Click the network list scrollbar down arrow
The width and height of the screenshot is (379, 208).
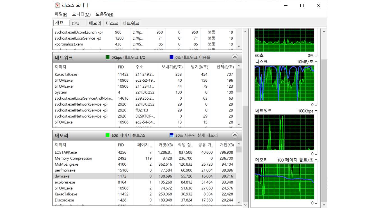coord(239,124)
